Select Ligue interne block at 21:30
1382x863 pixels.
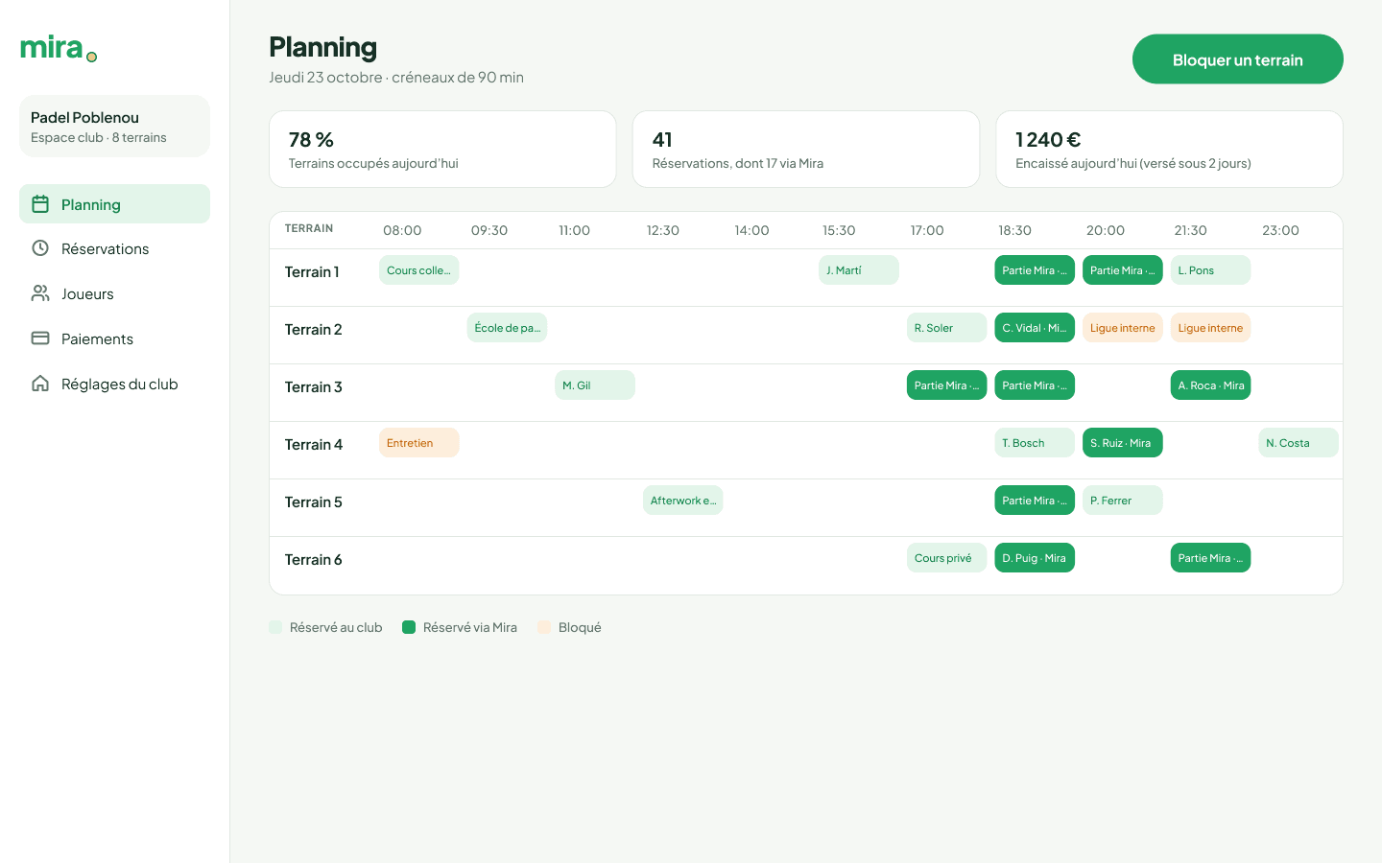(1210, 328)
